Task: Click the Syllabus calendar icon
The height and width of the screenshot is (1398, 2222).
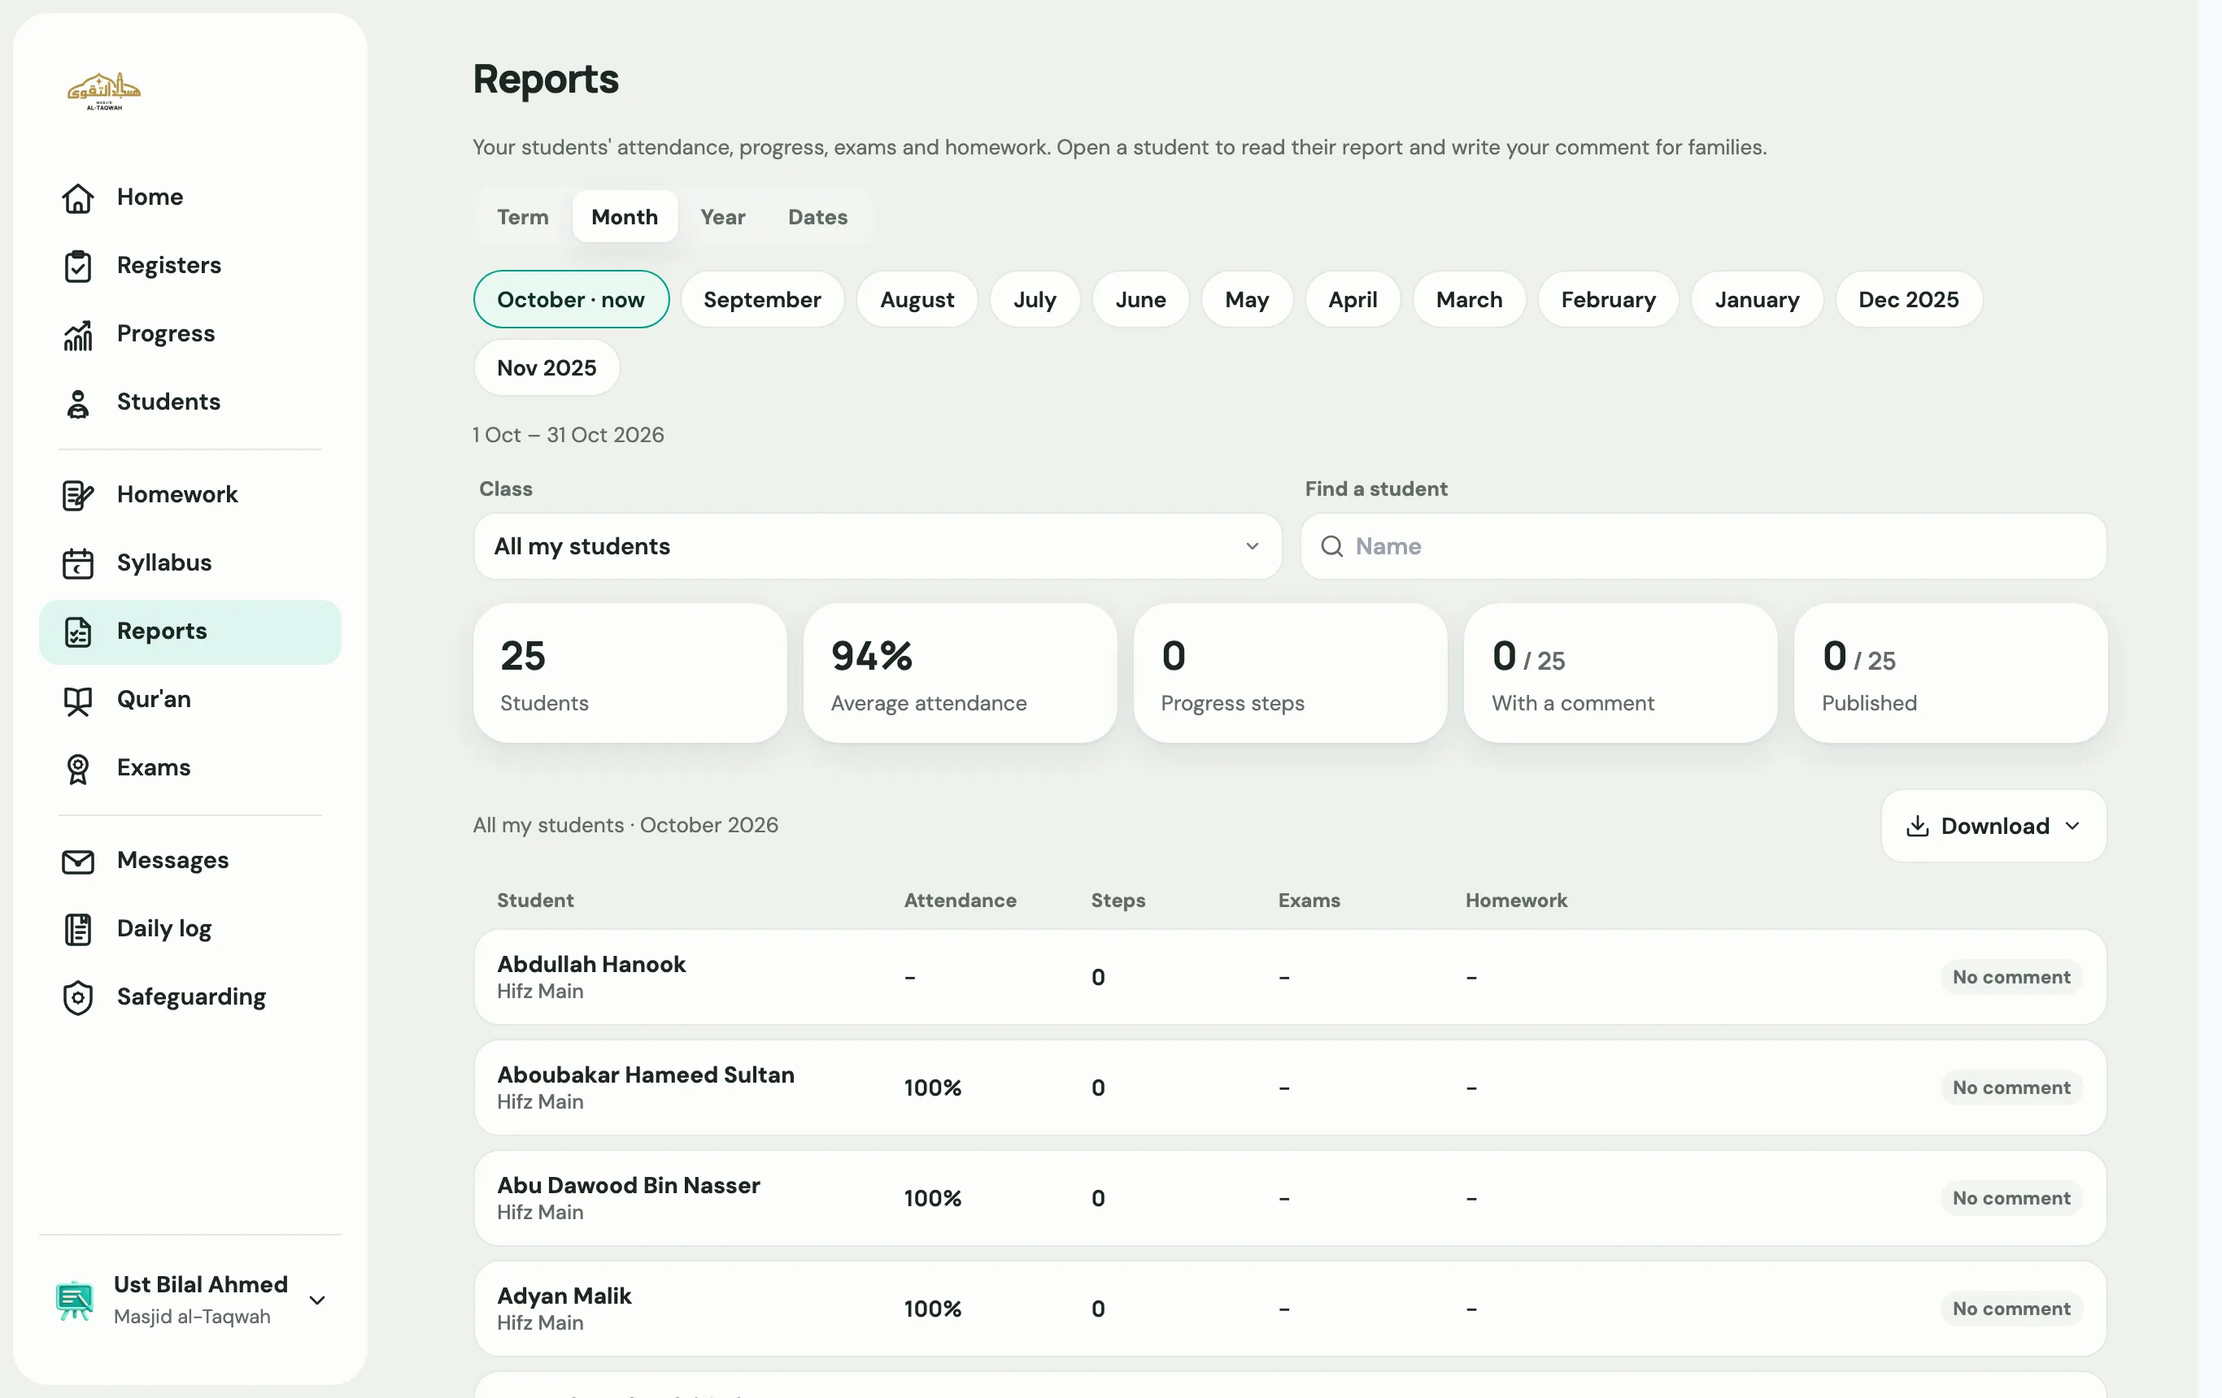Action: point(77,563)
